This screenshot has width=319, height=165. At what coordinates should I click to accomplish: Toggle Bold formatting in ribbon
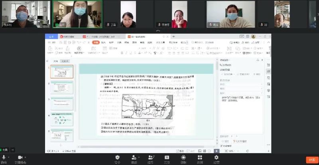click(122, 53)
